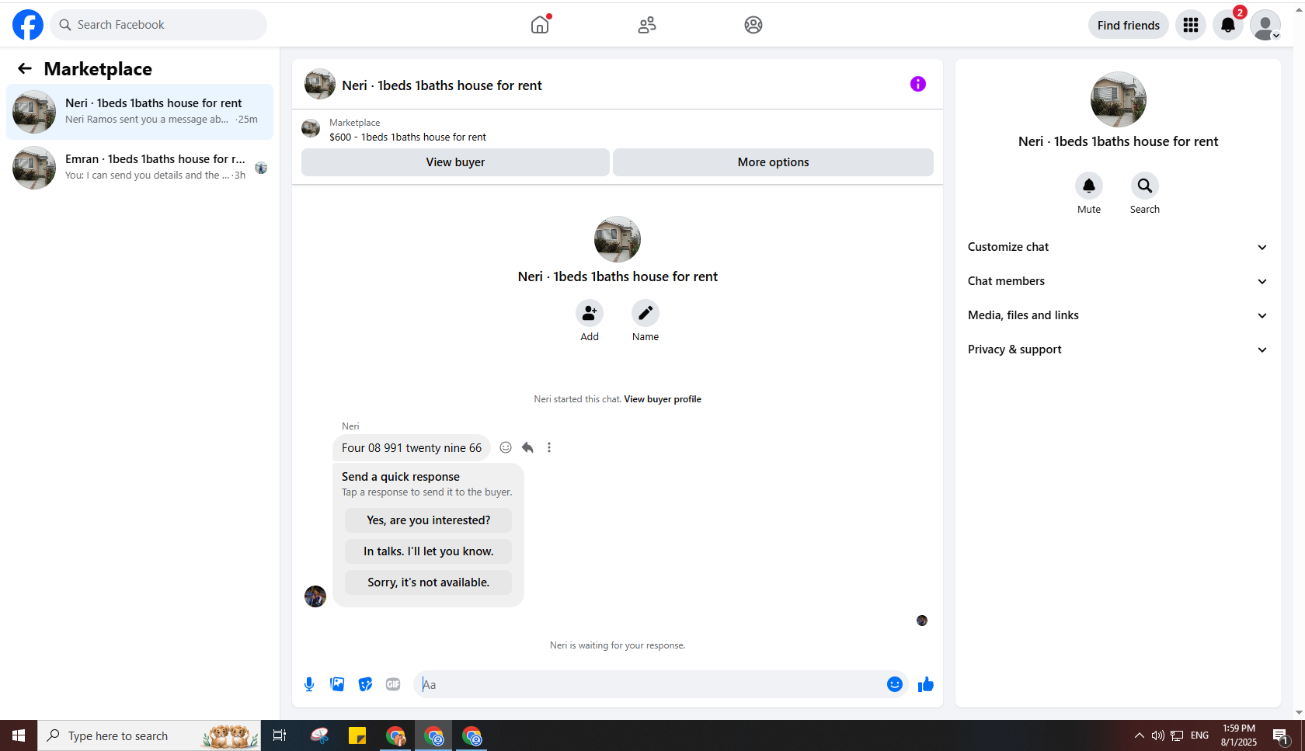Send a voice clip with microphone icon
Screen dimensions: 1305x751
point(309,684)
